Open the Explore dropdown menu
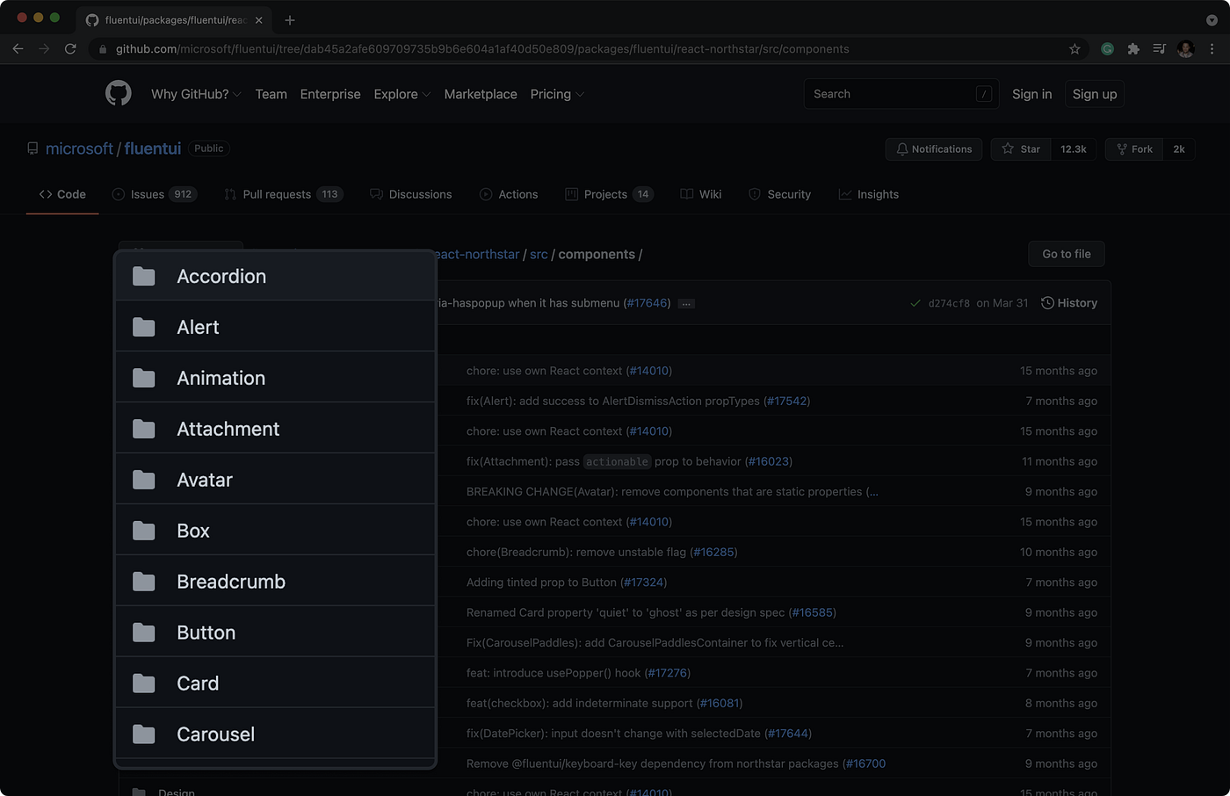 402,94
